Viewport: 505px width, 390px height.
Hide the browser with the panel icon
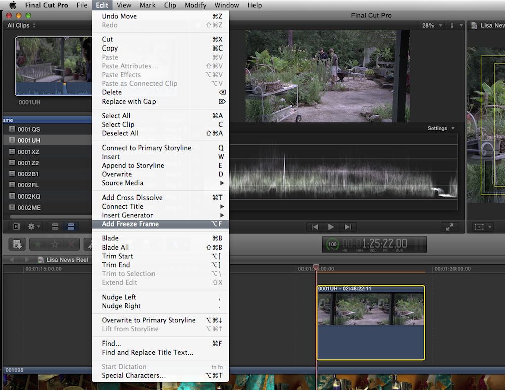coord(16,227)
